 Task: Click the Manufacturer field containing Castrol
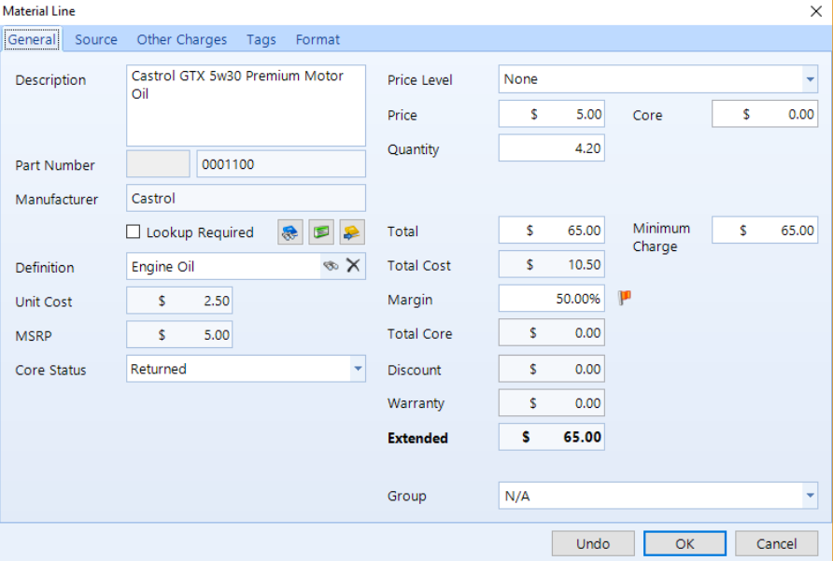pyautogui.click(x=246, y=199)
